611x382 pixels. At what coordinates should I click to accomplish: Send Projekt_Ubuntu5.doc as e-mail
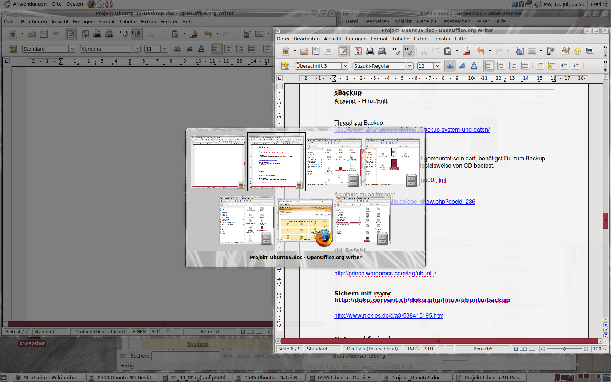328,51
